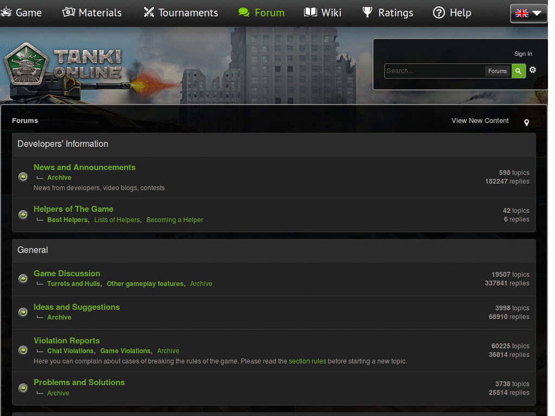Click the Game Discussion forum status icon
Screen dimensions: 555x416
click(x=23, y=278)
